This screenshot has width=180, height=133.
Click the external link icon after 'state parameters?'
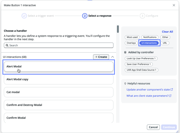[x=170, y=96]
